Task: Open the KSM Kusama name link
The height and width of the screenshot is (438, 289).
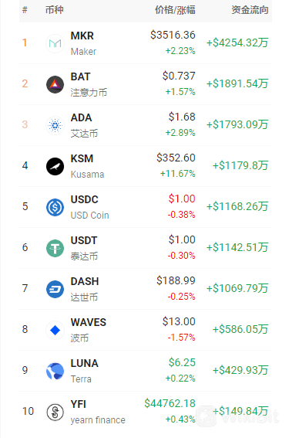Action: click(82, 158)
